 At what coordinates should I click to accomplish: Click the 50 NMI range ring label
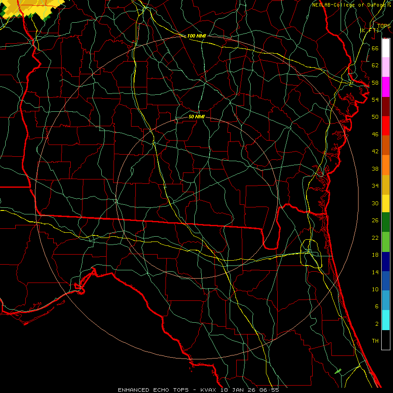pyautogui.click(x=196, y=117)
